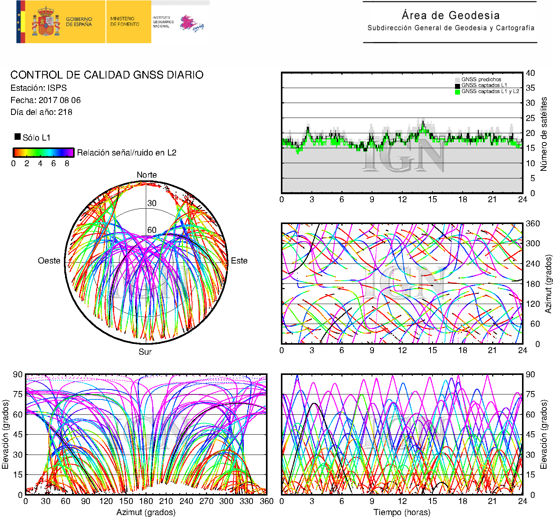Viewport: 553px width, 517px height.
Task: Click the CONTROL DE CALIDAD GNSS DIARIO title
Action: pyautogui.click(x=107, y=75)
